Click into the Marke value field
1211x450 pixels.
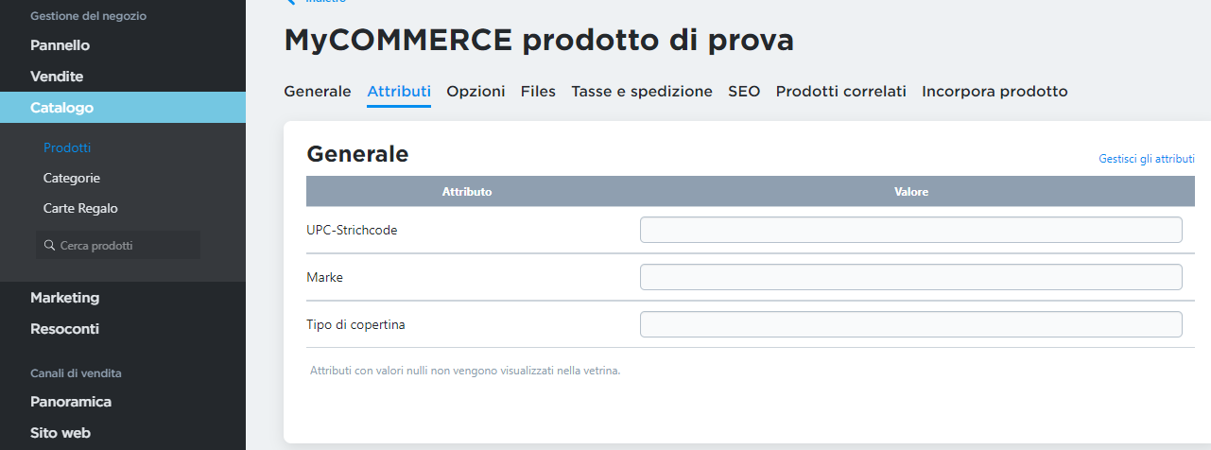coord(911,277)
